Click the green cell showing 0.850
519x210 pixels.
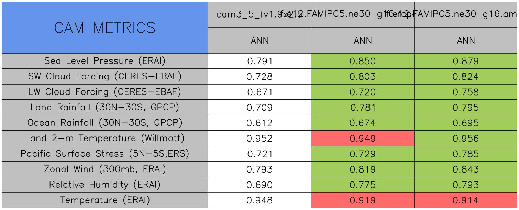[363, 61]
